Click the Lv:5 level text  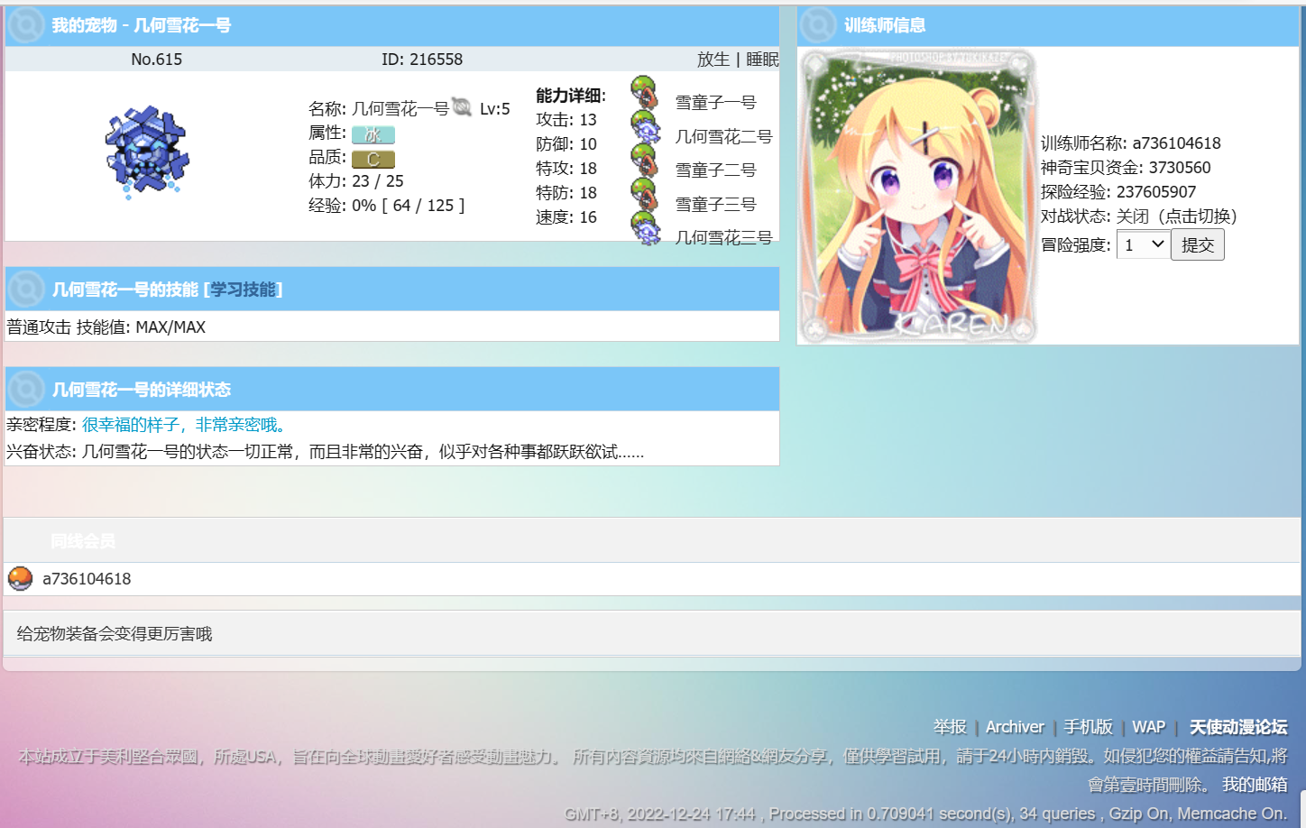(494, 108)
